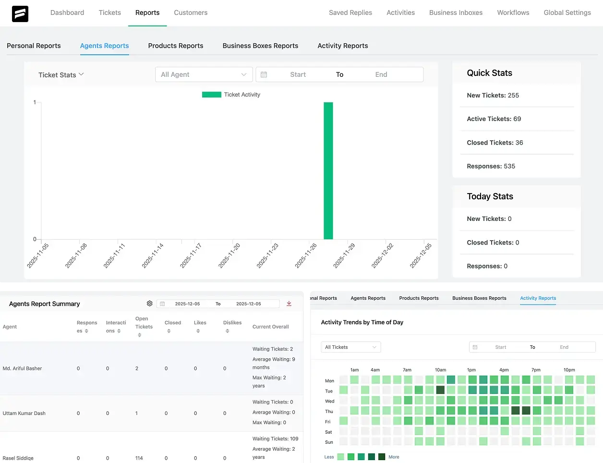Toggle the Ticket Activity legend in the chart

click(231, 95)
